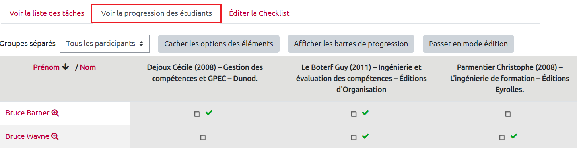The width and height of the screenshot is (581, 148).
Task: Open the Éditer la Checklist tab
Action: pos(259,13)
